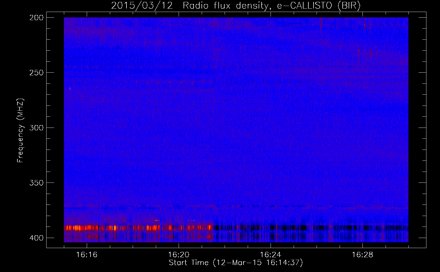
Task: Click the '400' frequency tick label
Action: [x=36, y=238]
